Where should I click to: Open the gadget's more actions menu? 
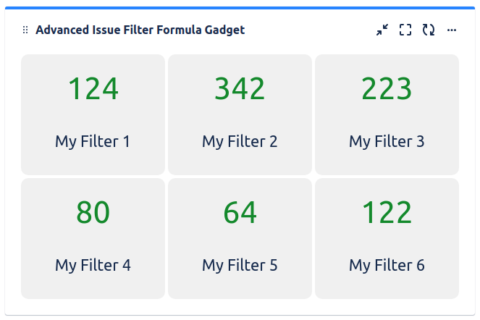[x=452, y=30]
